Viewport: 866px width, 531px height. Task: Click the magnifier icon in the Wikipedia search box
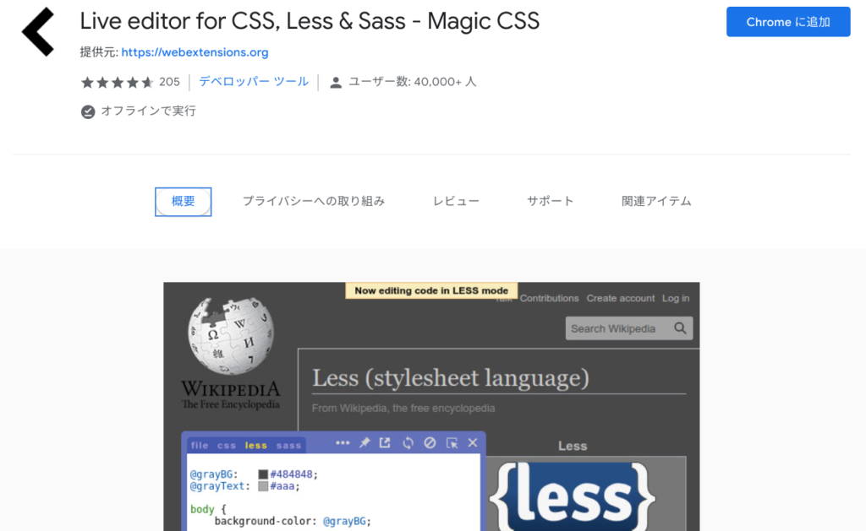coord(680,328)
